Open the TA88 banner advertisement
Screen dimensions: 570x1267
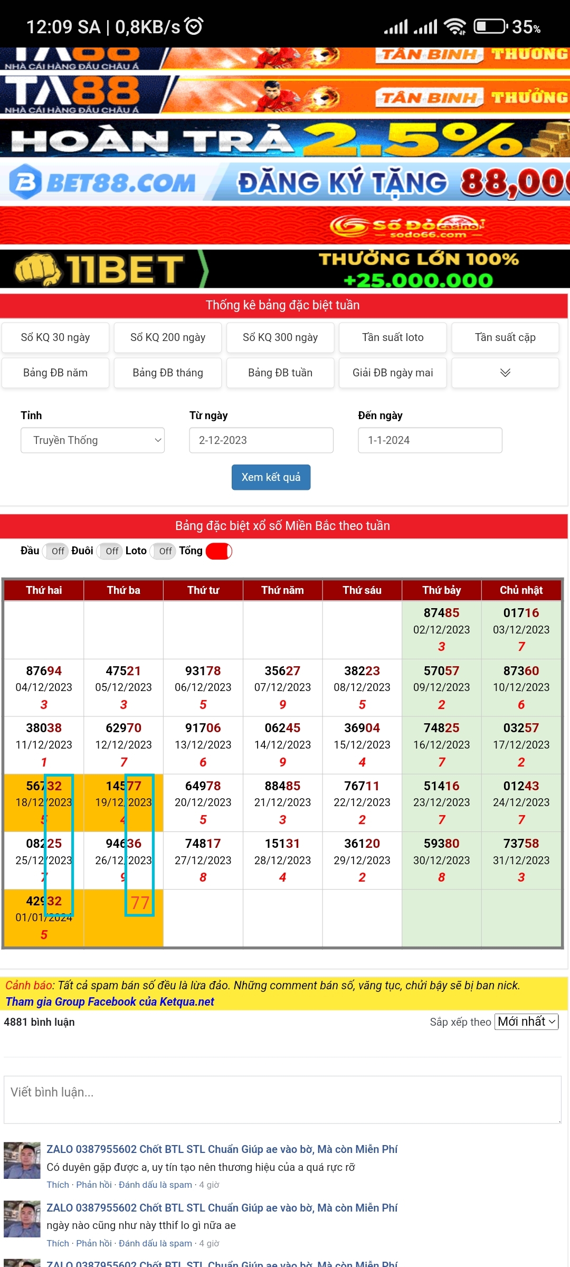pos(285,95)
